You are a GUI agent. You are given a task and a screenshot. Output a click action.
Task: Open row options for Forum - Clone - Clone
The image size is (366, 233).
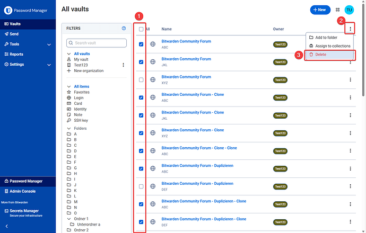point(350,151)
